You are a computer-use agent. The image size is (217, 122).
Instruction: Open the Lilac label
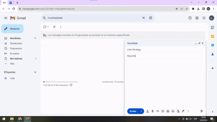coord(12,78)
